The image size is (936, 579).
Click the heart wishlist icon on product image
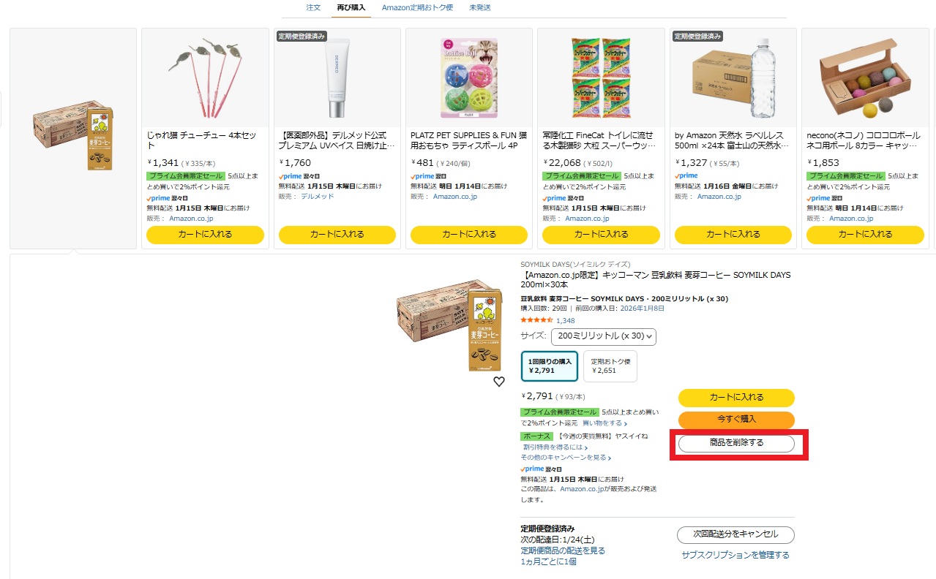click(x=499, y=382)
